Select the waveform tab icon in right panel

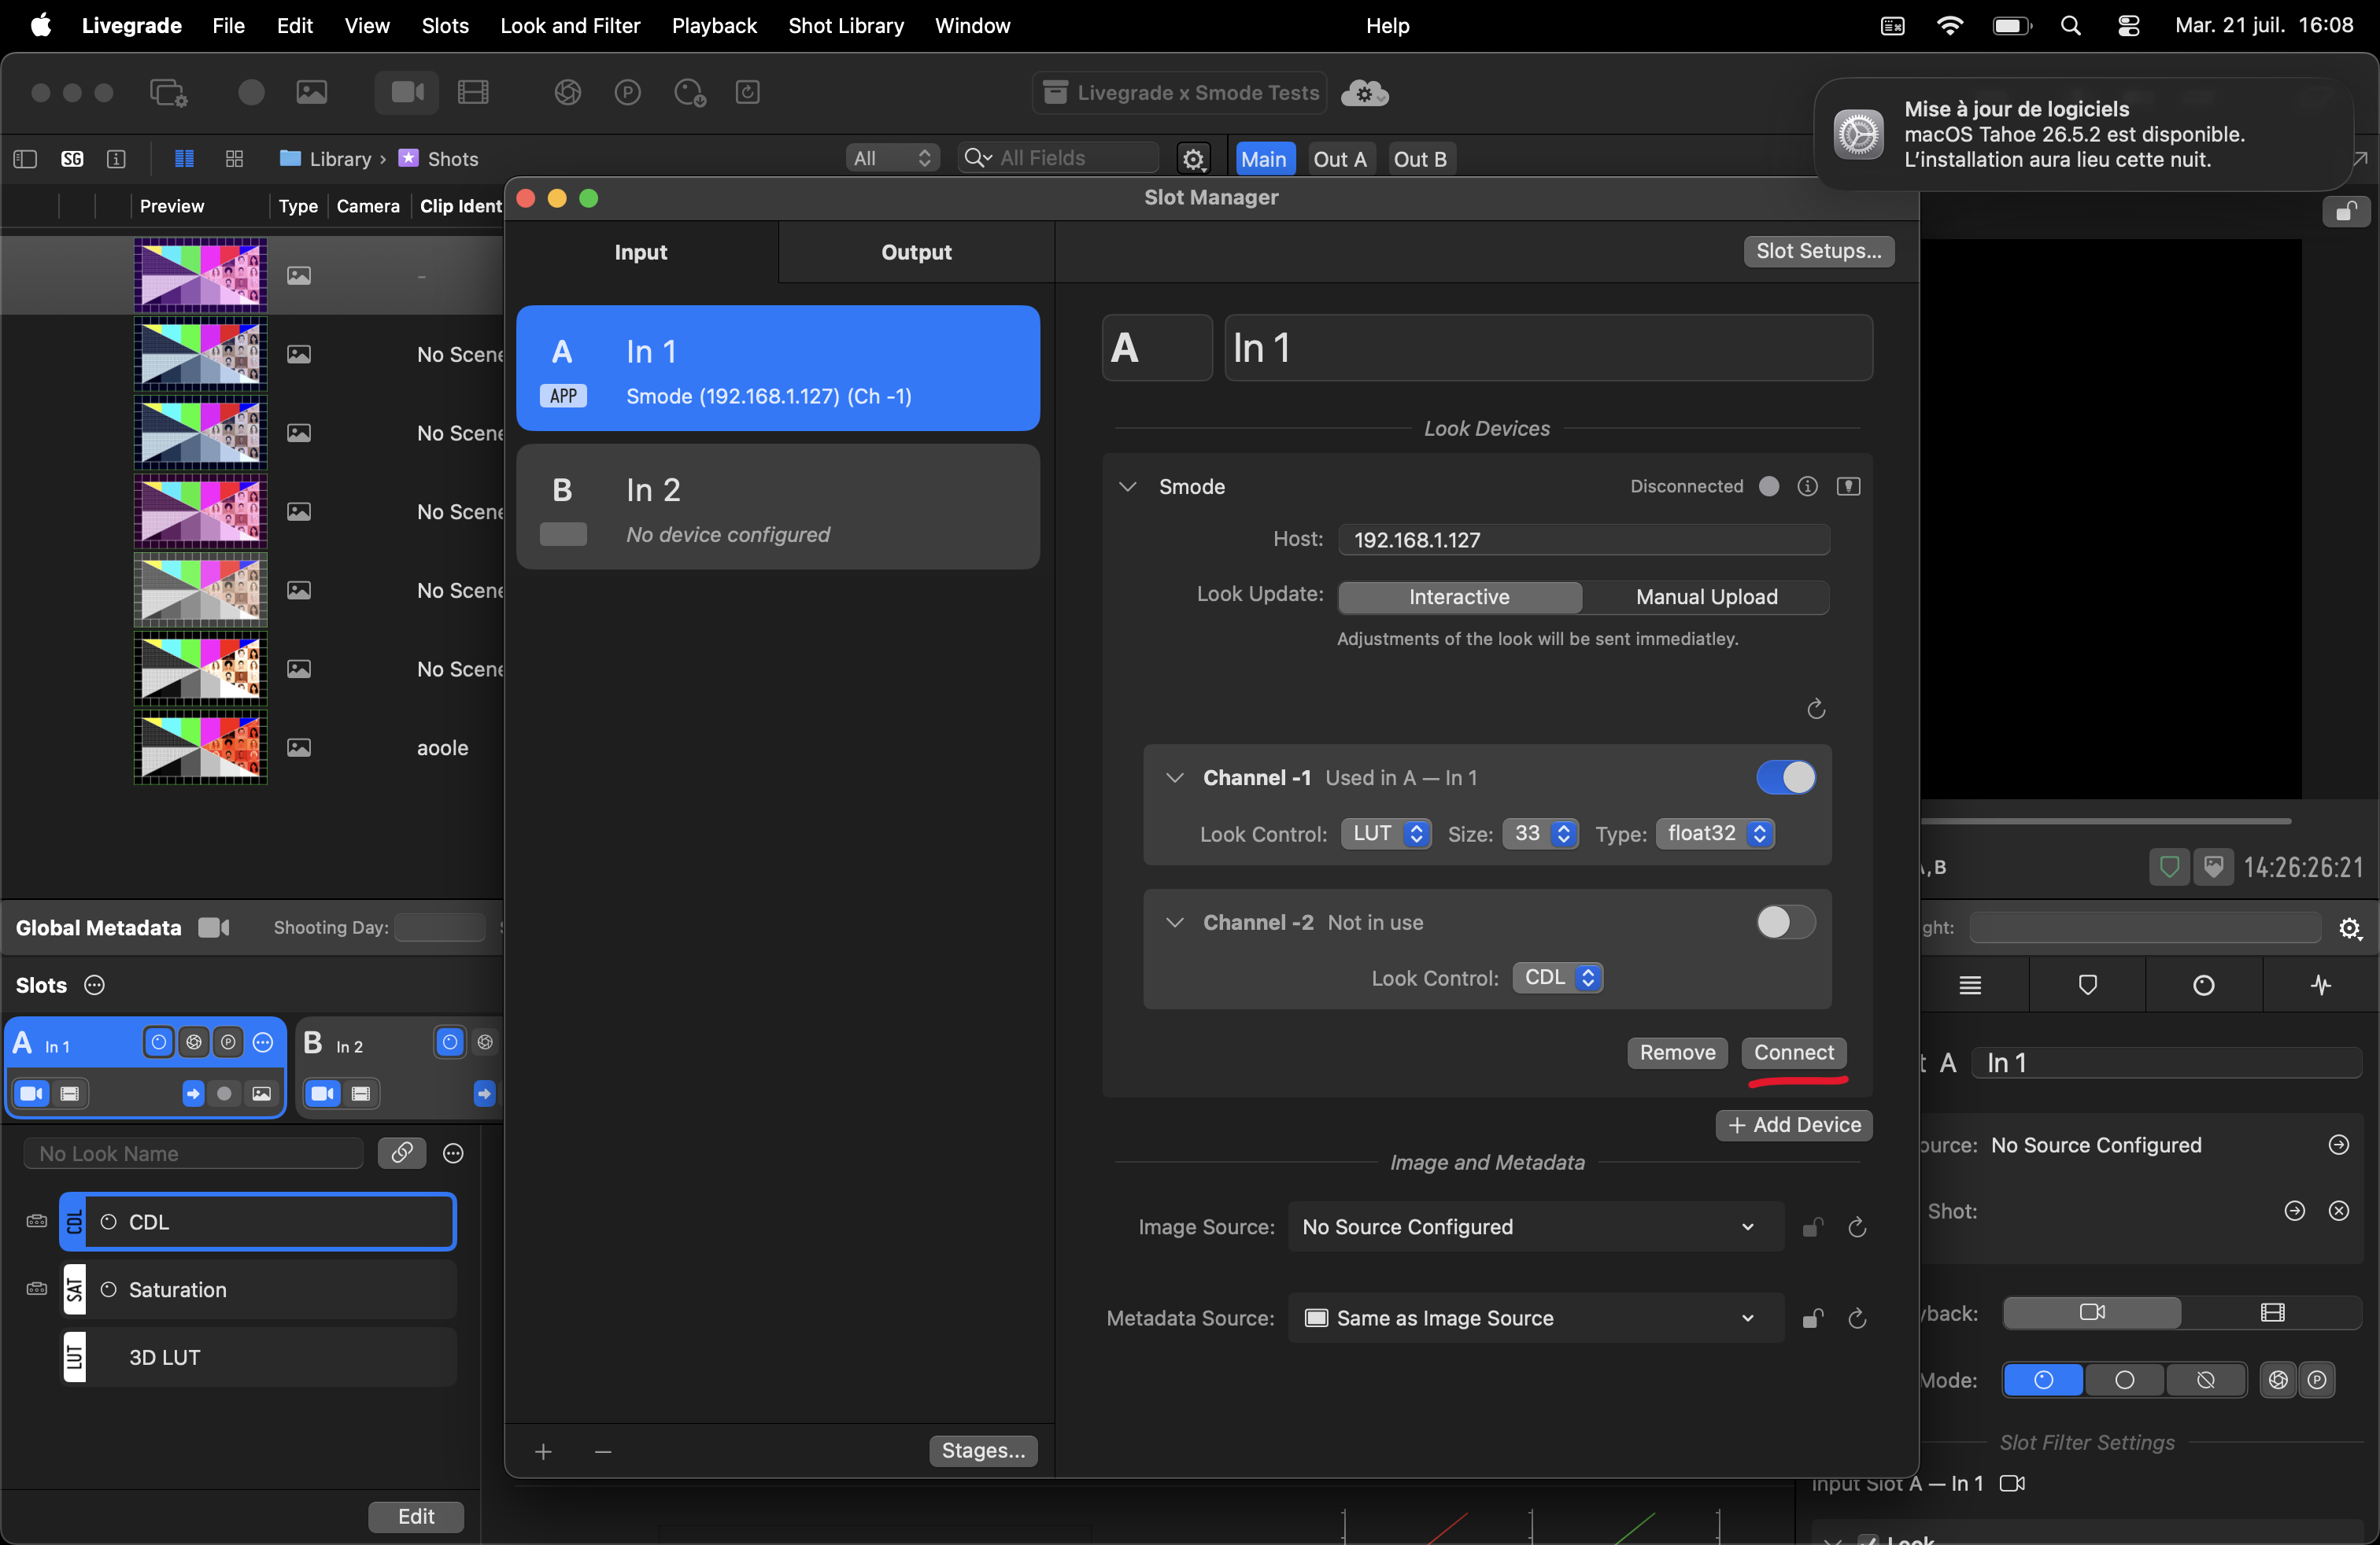point(2321,986)
